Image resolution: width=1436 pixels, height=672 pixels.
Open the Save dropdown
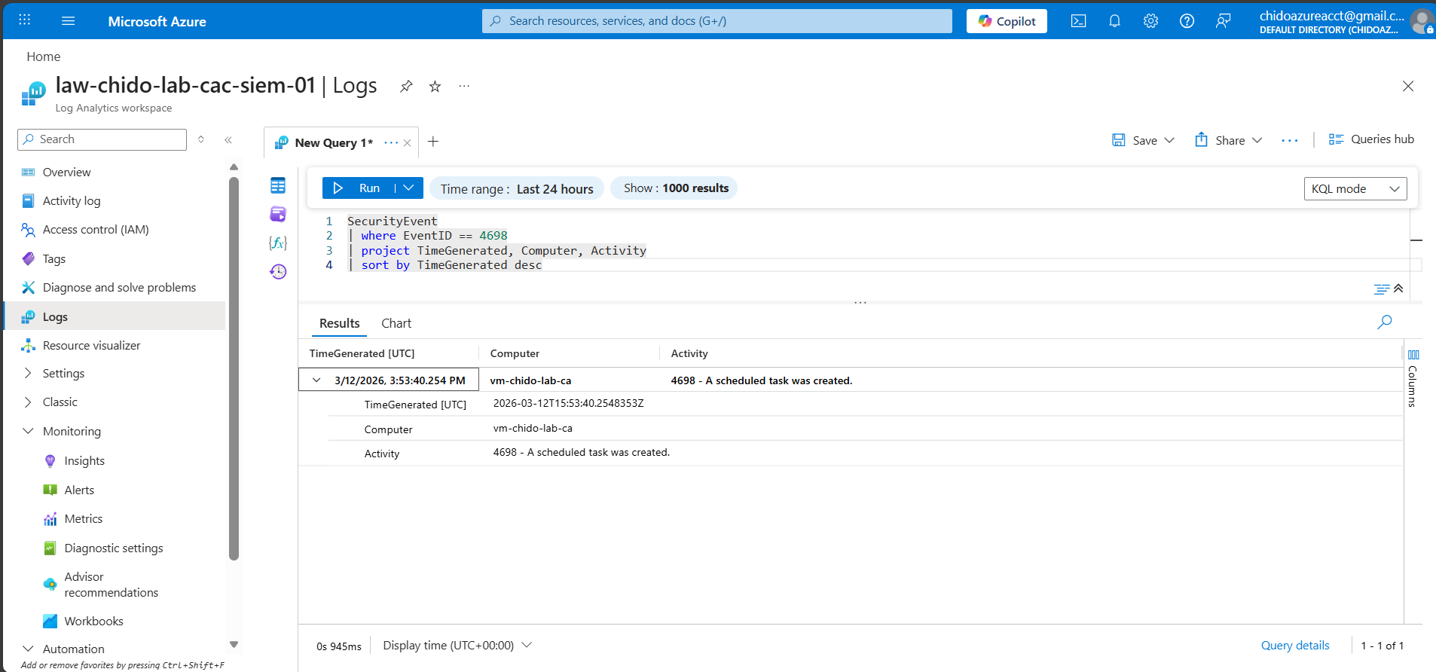(1169, 140)
